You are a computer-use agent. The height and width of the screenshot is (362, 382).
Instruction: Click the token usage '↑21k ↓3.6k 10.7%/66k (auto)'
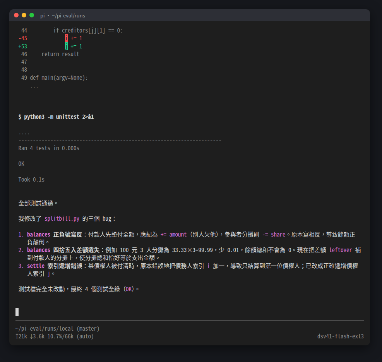(x=54, y=336)
